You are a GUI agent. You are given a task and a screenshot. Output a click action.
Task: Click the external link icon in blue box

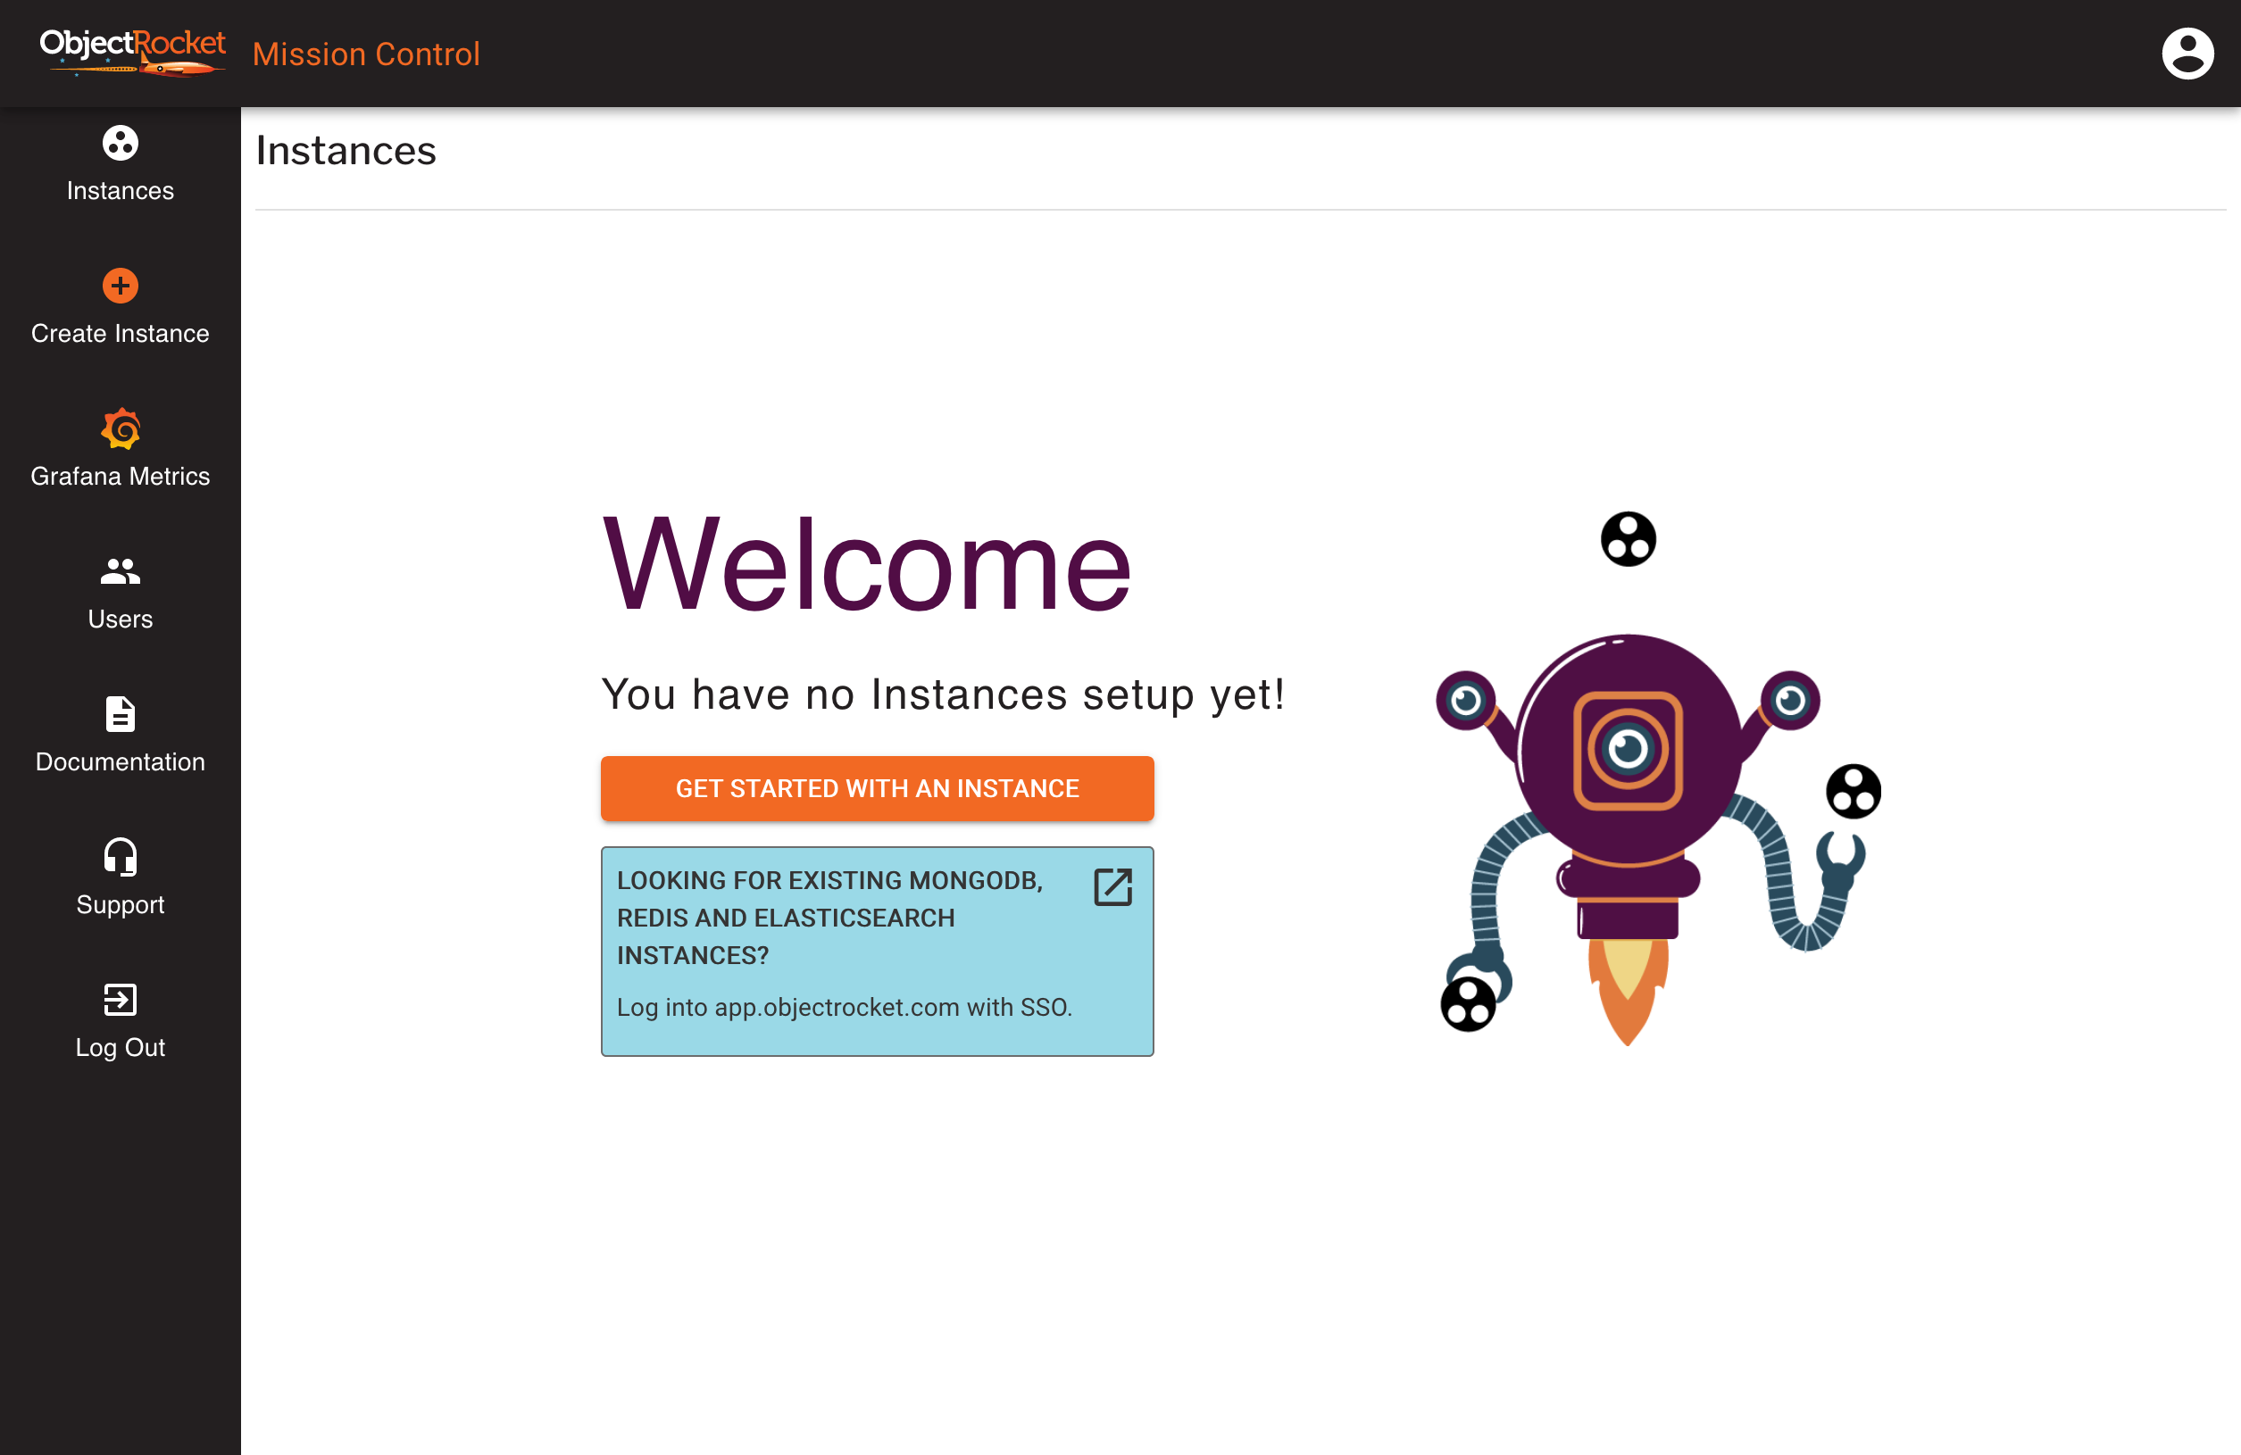point(1113,886)
